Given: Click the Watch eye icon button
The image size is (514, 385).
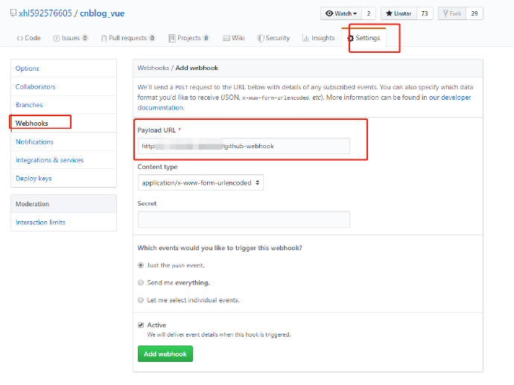Looking at the screenshot, I should (x=341, y=13).
